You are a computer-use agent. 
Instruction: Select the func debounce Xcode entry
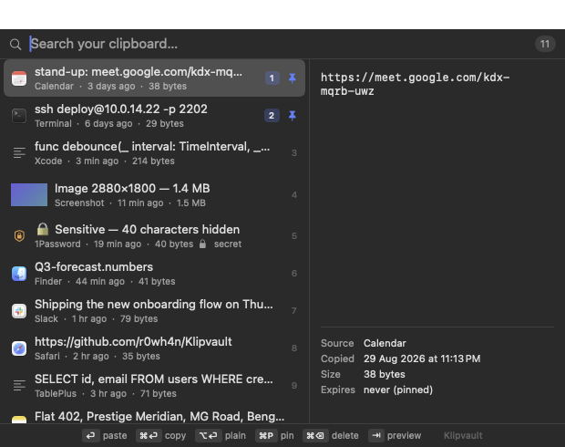pos(154,153)
